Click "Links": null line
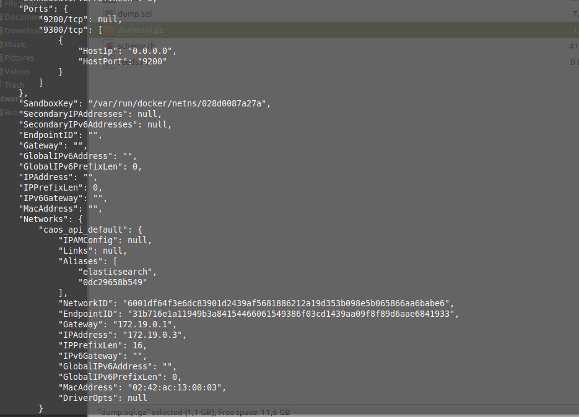The height and width of the screenshot is (417, 579). (x=93, y=251)
